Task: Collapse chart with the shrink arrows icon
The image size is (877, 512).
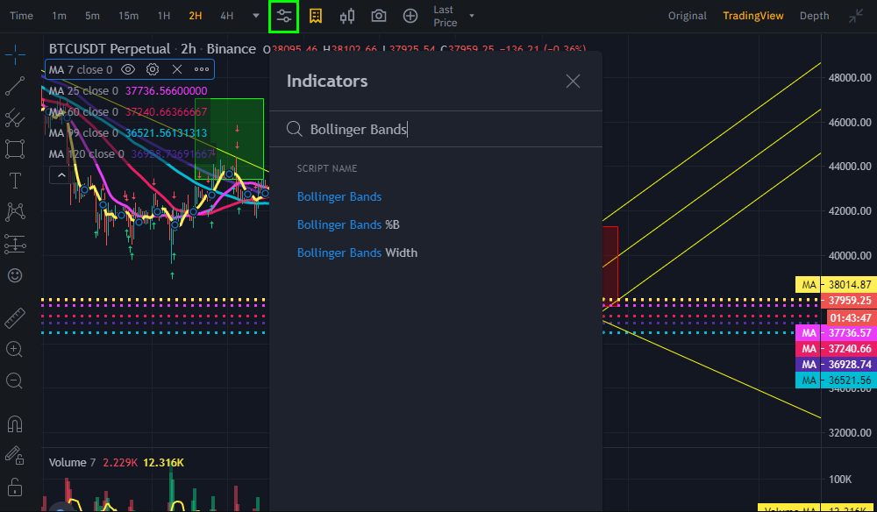Action: (x=856, y=16)
